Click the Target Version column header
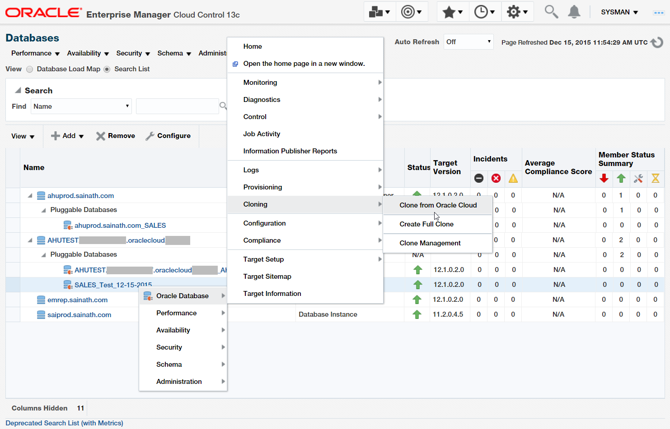The image size is (670, 429). coord(447,167)
